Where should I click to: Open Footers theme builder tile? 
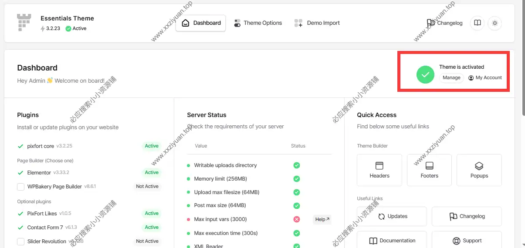tap(429, 170)
